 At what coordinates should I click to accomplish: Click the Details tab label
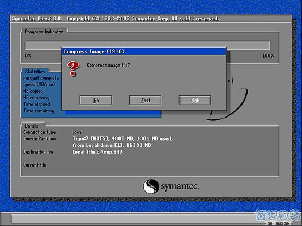coord(32,126)
